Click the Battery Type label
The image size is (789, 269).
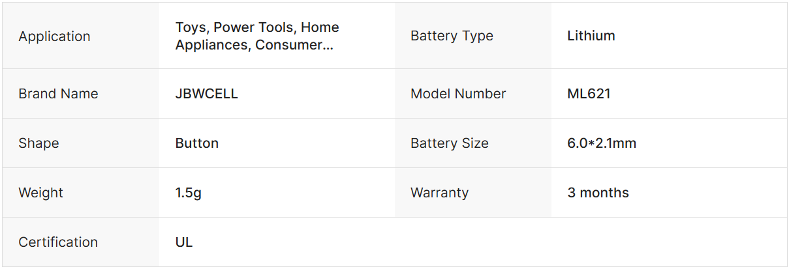(x=452, y=36)
